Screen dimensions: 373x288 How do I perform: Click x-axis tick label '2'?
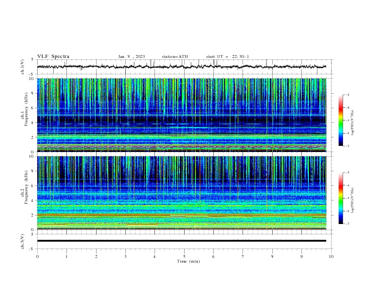pos(96,256)
